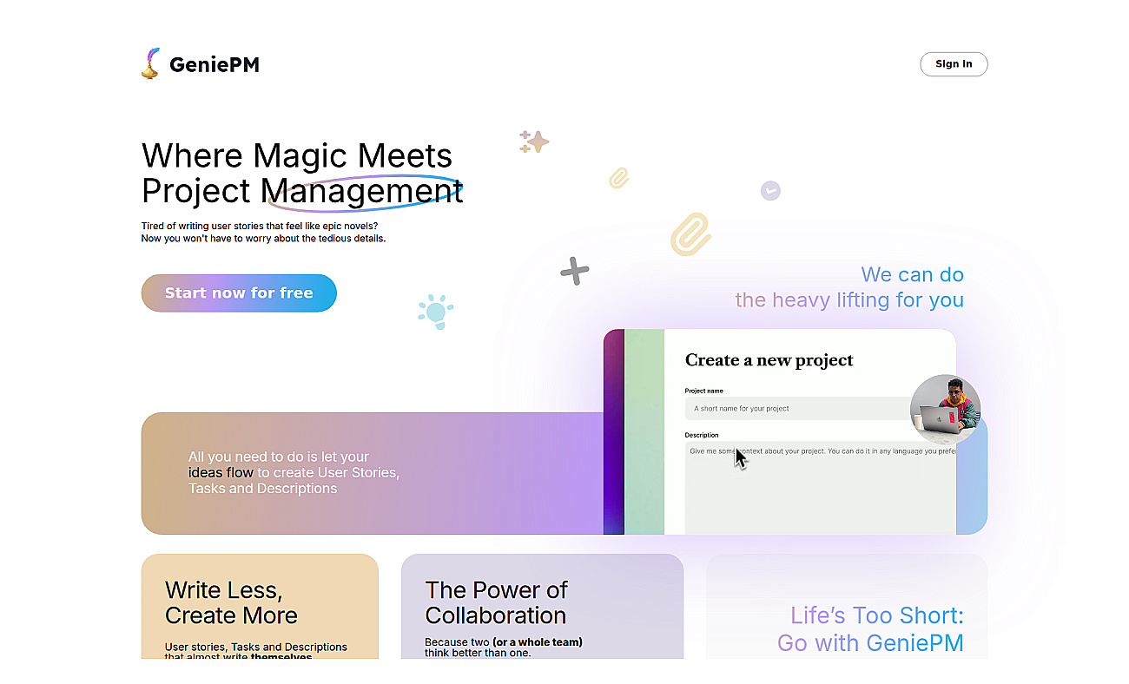
Task: Click the round presenter video thumbnail
Action: coord(946,410)
